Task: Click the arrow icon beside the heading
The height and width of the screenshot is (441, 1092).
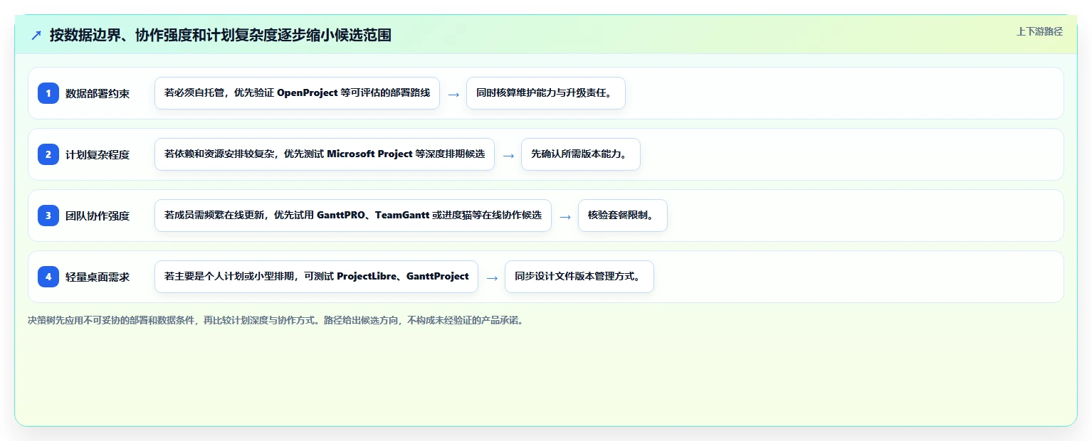Action: 36,35
